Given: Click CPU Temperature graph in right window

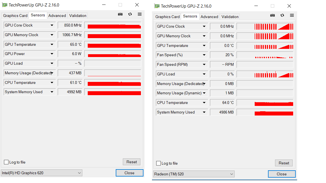Looking at the screenshot, I should click(265, 103).
